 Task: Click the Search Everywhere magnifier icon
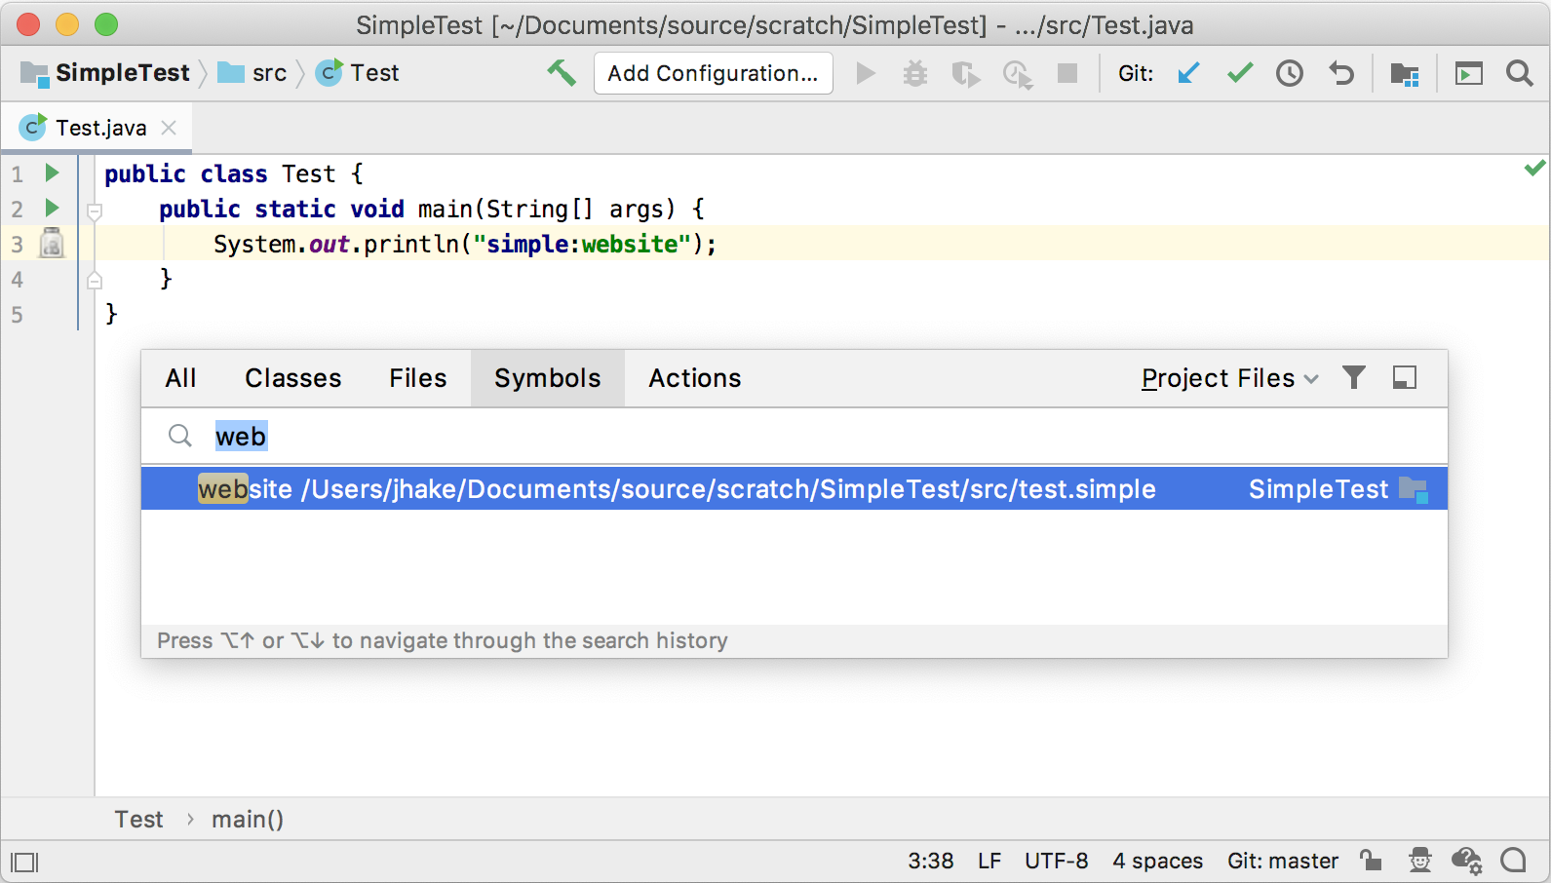click(1519, 73)
